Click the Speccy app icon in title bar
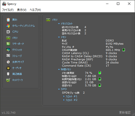The image size is (135, 116). click(x=4, y=4)
